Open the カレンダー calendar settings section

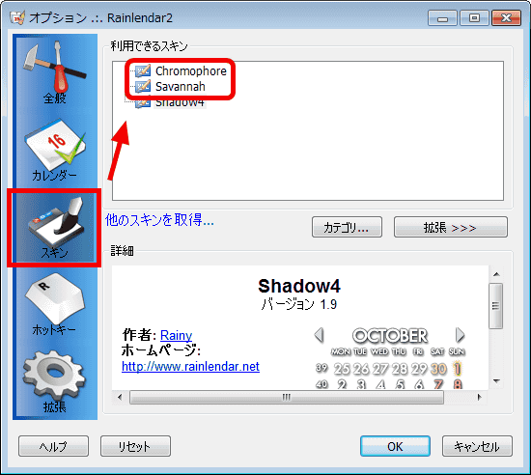click(54, 150)
